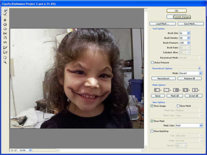Click the Brush Size value field
Viewport: 207px width, 155px height.
pyautogui.click(x=183, y=33)
